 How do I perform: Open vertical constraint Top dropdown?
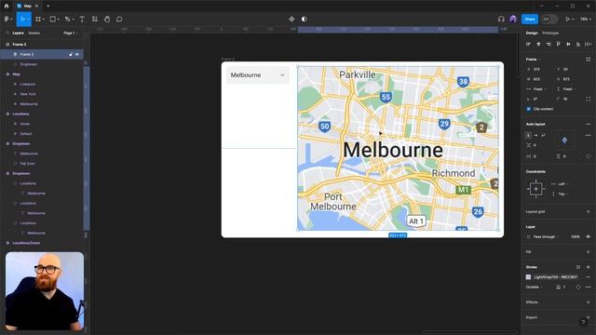pyautogui.click(x=561, y=194)
